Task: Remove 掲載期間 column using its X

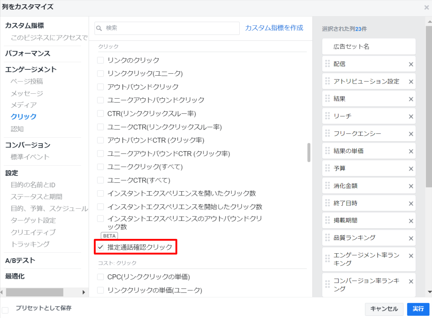Action: 411,221
